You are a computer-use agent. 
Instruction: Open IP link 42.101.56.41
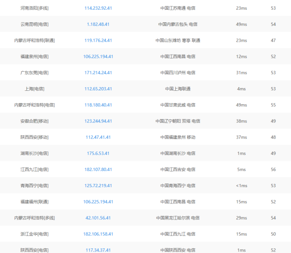click(98, 218)
